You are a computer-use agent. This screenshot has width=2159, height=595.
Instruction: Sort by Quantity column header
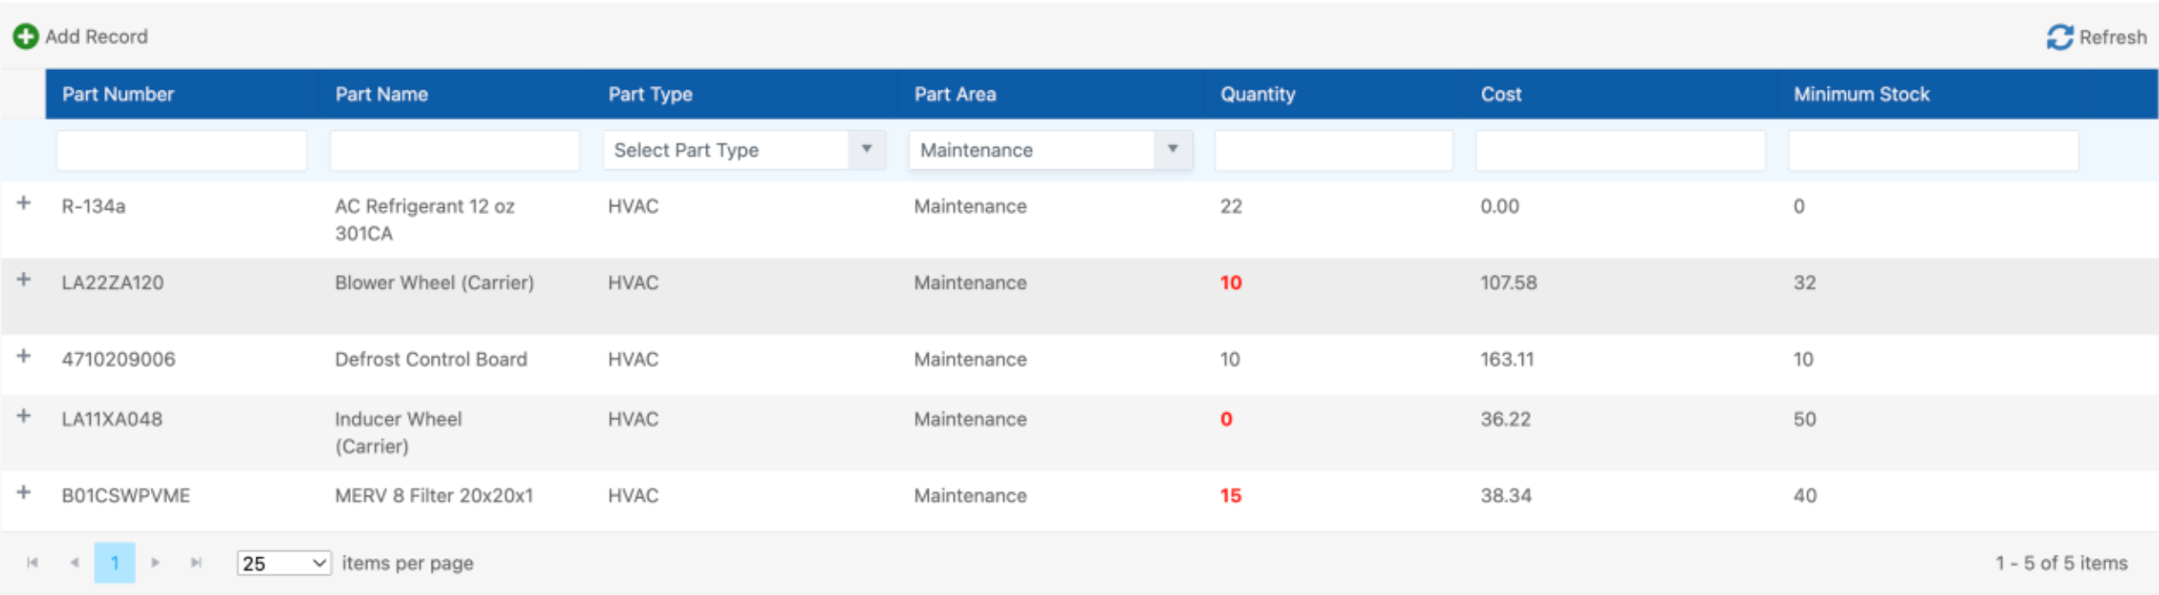point(1257,94)
